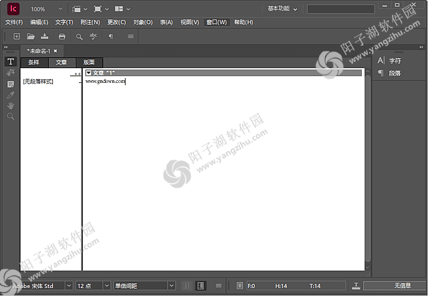Open the 帮助(H) menu

pyautogui.click(x=243, y=22)
